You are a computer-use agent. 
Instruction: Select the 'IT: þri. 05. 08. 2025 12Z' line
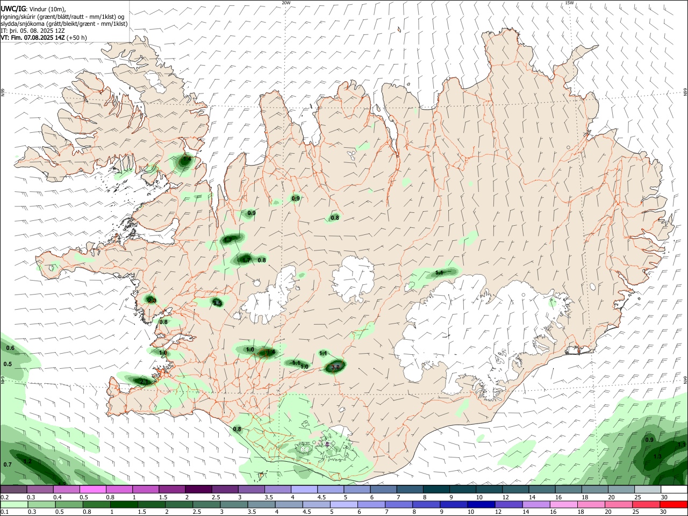33,31
